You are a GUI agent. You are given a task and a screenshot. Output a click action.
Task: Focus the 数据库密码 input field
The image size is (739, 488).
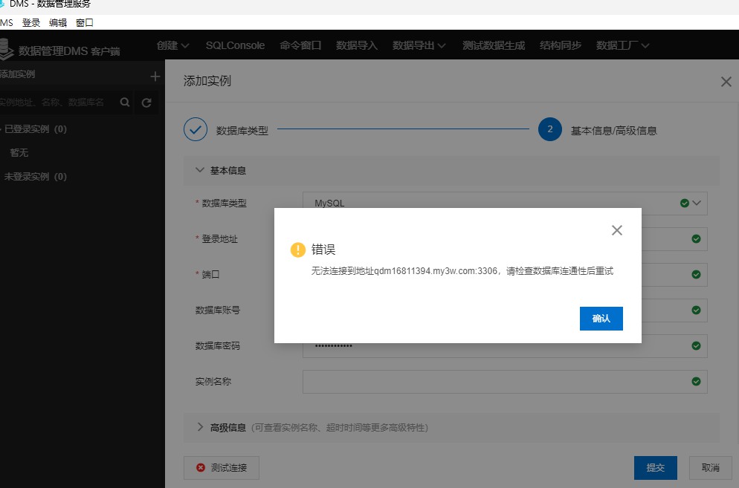tap(505, 350)
